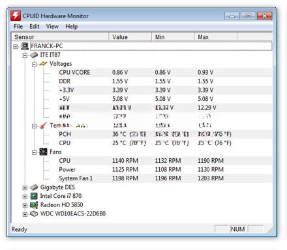The image size is (287, 250).
Task: Click the CPUID lightning bolt app icon
Action: pos(16,16)
